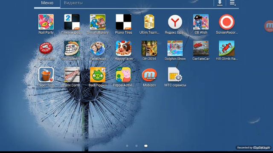
Task: Open the app drawer options menu
Action: (232, 3)
